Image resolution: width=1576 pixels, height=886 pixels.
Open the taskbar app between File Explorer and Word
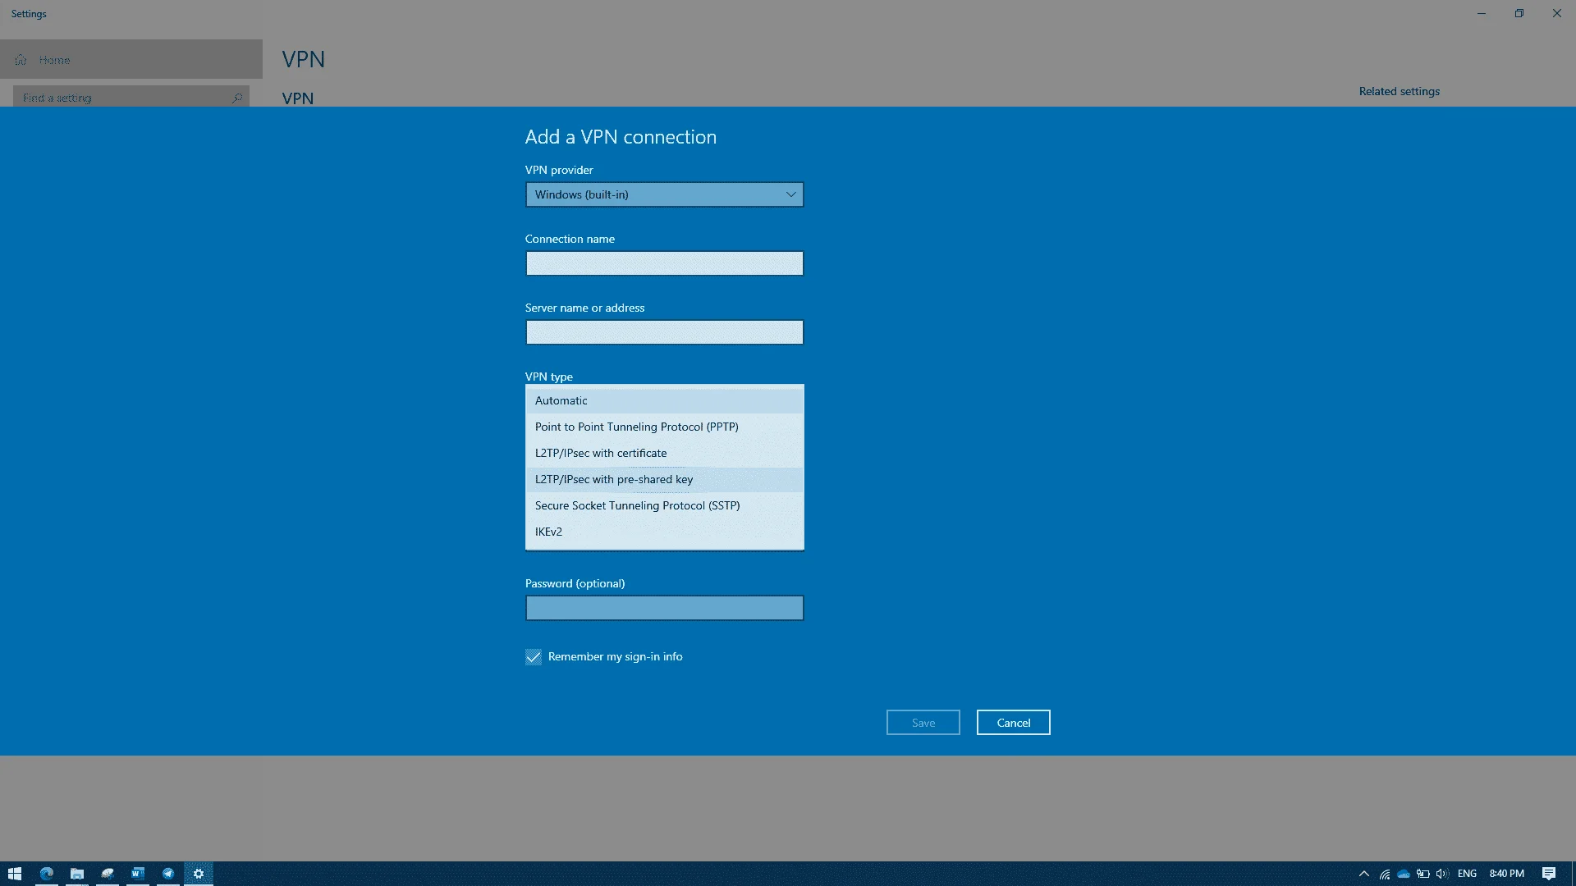(x=108, y=874)
